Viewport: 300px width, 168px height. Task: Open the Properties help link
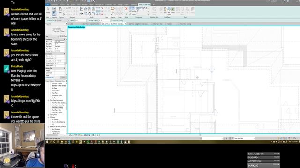[x=50, y=77]
